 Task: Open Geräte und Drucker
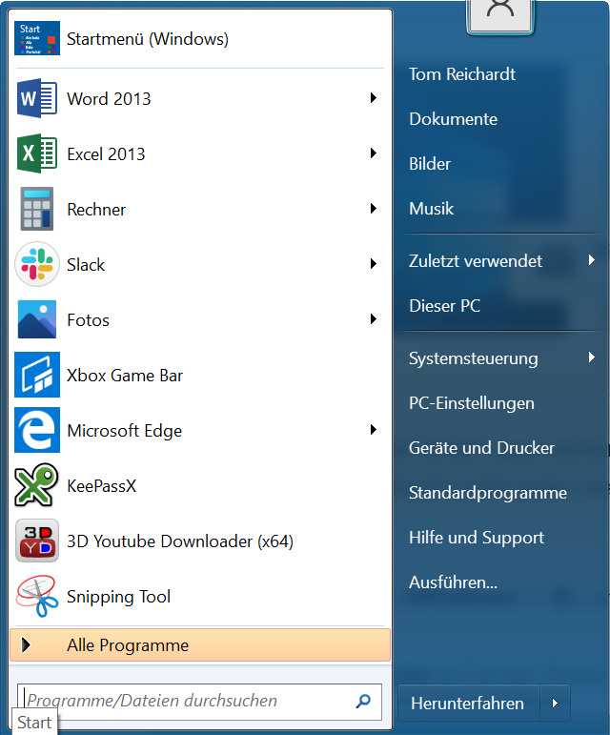click(x=481, y=448)
